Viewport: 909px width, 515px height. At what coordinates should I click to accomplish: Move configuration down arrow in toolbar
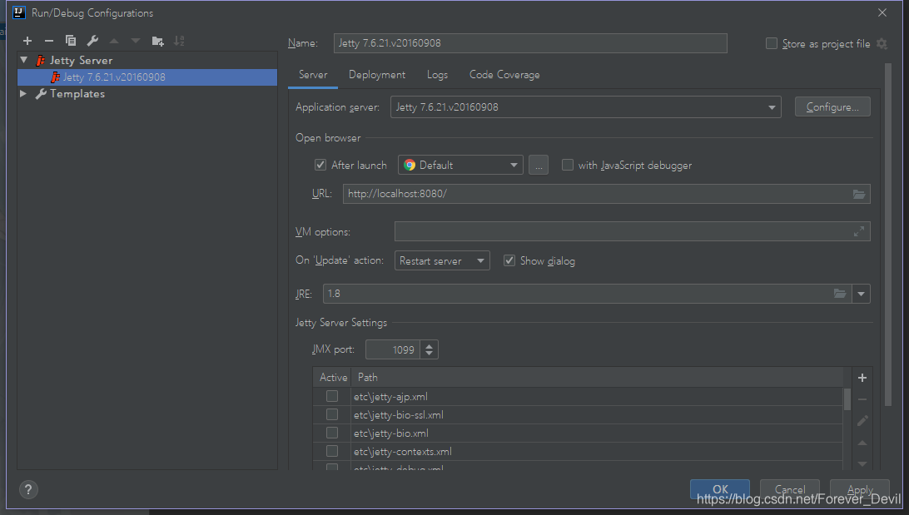[135, 41]
